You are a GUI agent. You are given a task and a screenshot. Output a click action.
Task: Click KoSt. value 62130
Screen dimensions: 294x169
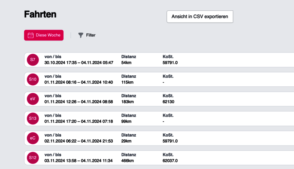[168, 102]
